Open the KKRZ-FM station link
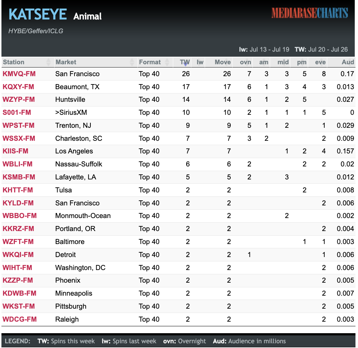Screen dimensions: 358x348 (18, 229)
